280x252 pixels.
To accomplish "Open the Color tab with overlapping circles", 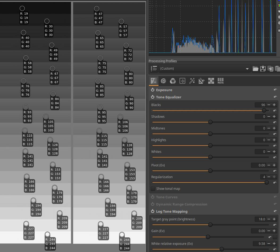I will (x=173, y=81).
